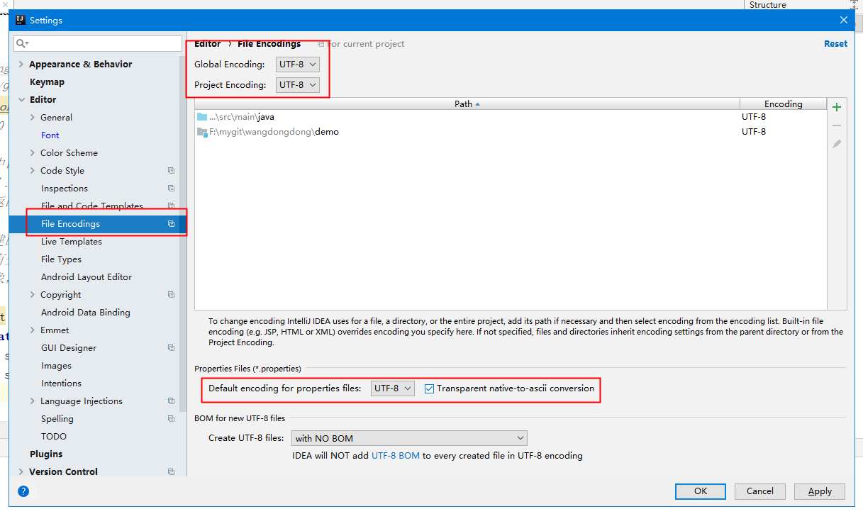Click project-level icon beside GUI Designer
The width and height of the screenshot is (863, 526).
click(171, 348)
